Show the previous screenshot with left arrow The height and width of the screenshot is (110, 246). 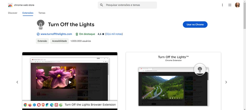click(x=17, y=82)
